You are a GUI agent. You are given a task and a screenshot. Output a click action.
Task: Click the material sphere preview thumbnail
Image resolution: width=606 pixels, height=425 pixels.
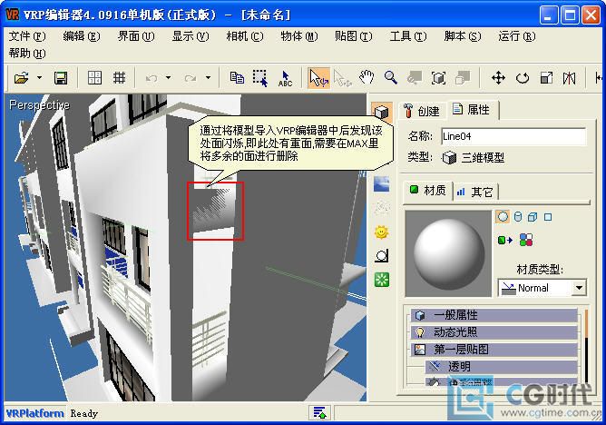[448, 253]
